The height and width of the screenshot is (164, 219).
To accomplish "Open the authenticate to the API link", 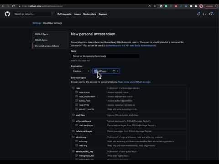I will point(131,46).
